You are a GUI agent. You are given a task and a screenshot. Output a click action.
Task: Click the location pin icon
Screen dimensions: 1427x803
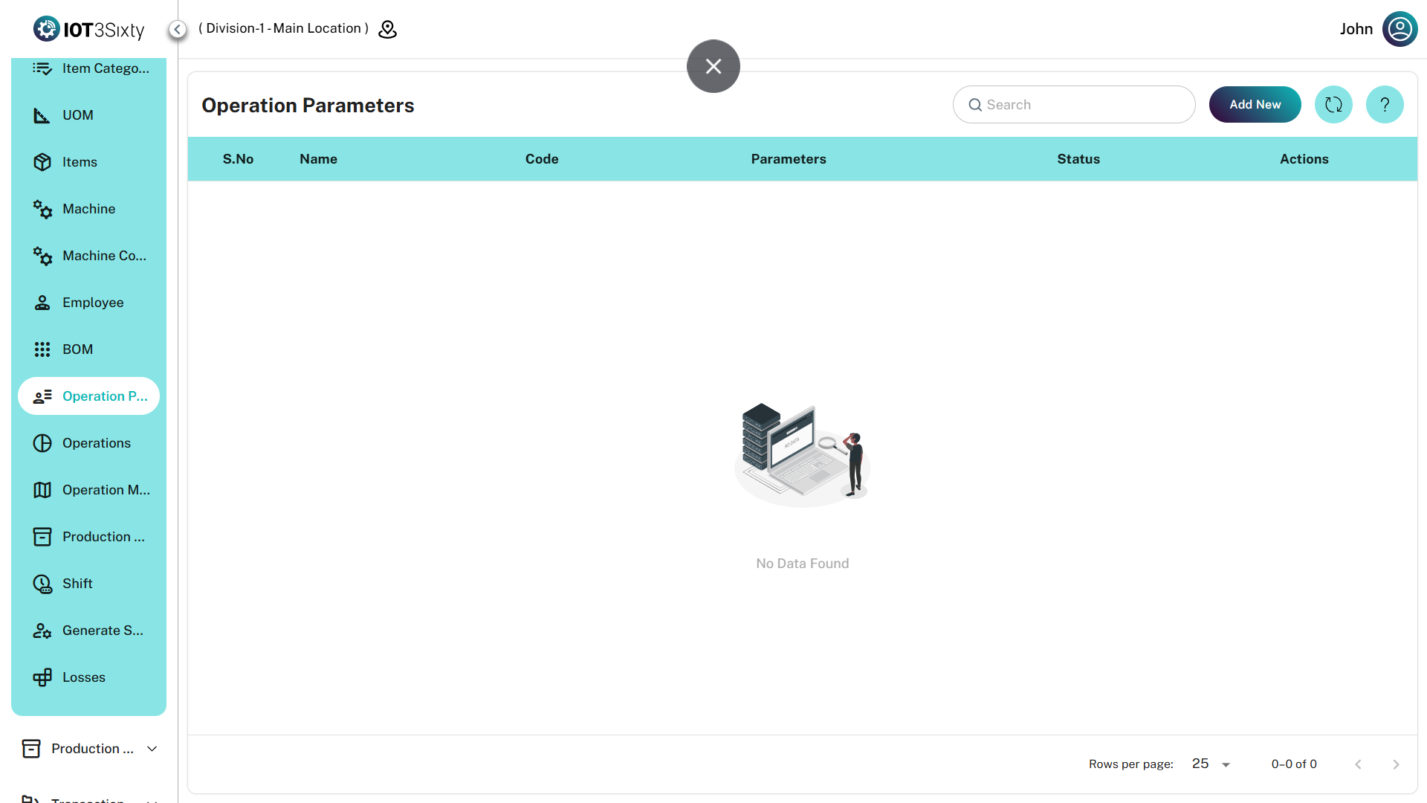click(x=388, y=29)
